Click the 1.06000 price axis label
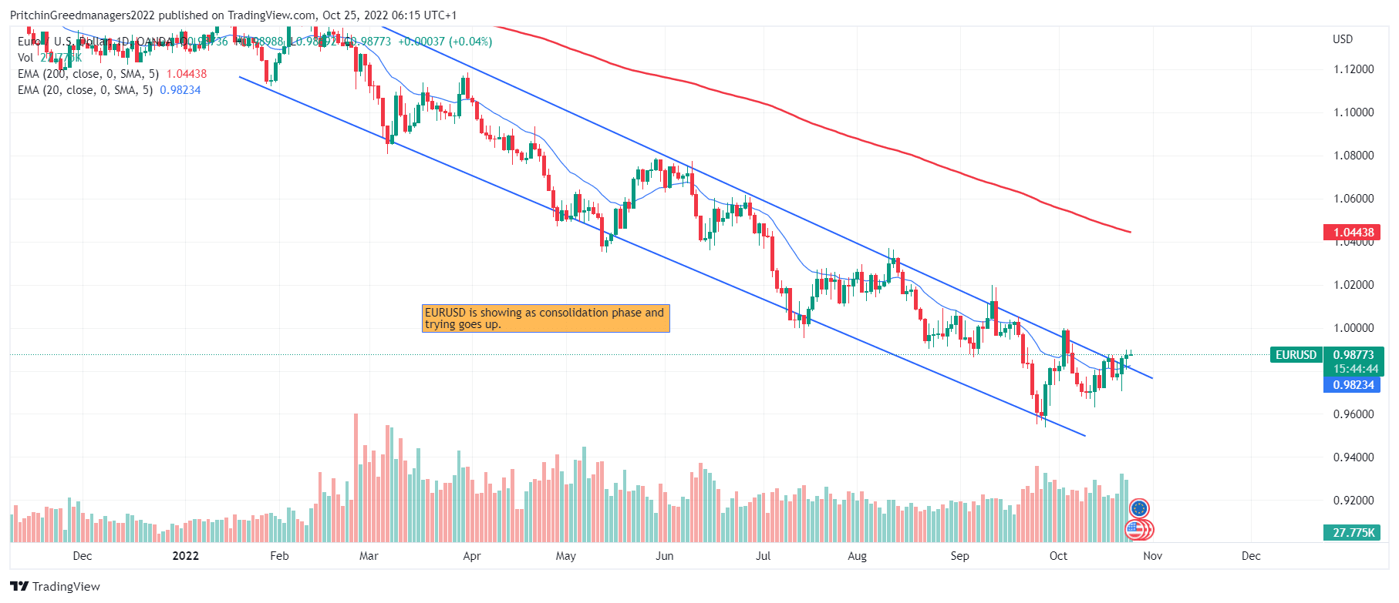Viewport: 1399px width, 603px height. point(1353,199)
